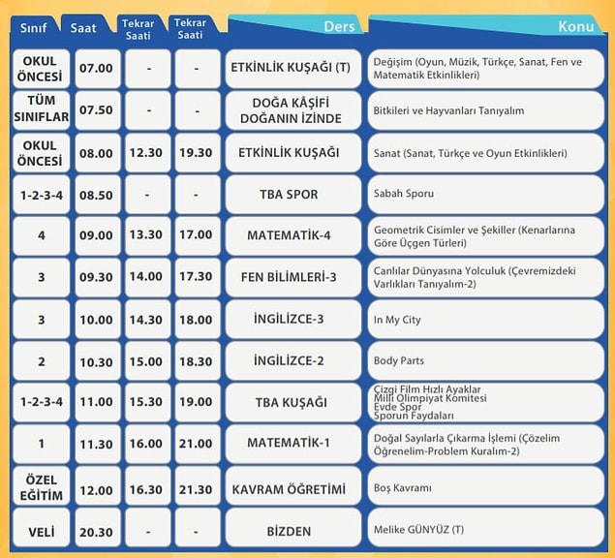Screen dimensions: 615x558
Task: Click the TBA SPOR lesson cell
Action: pos(293,195)
